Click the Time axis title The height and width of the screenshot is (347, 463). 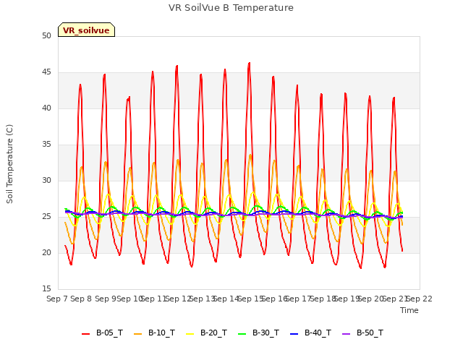click(x=409, y=310)
